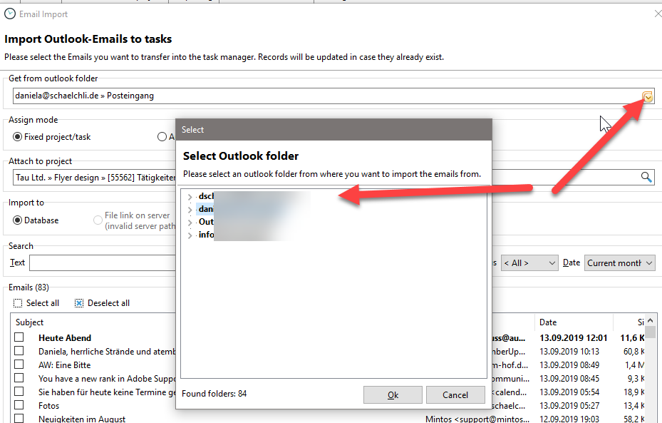This screenshot has height=423, width=662.
Task: Click the Email Import clock icon
Action: 10,13
